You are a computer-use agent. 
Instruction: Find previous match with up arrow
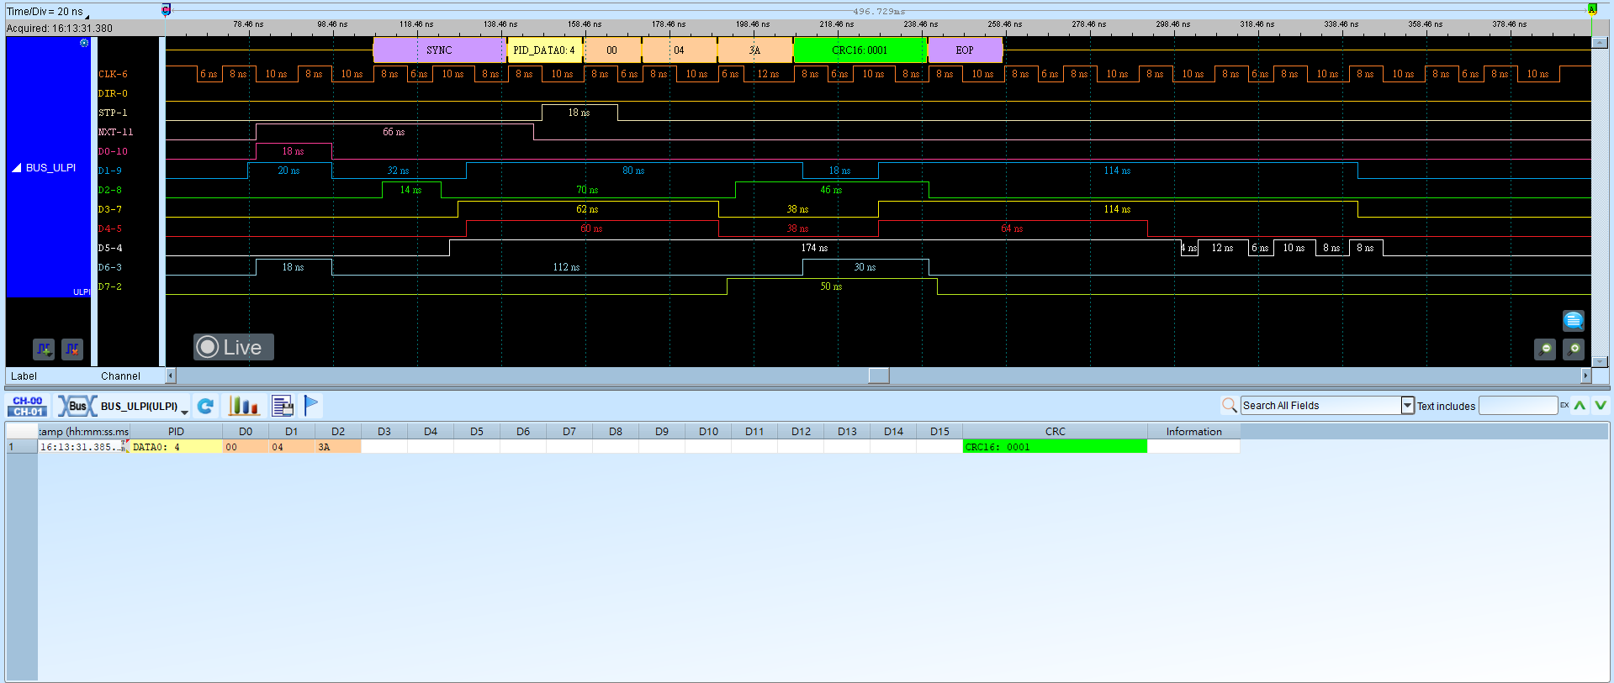pos(1580,406)
